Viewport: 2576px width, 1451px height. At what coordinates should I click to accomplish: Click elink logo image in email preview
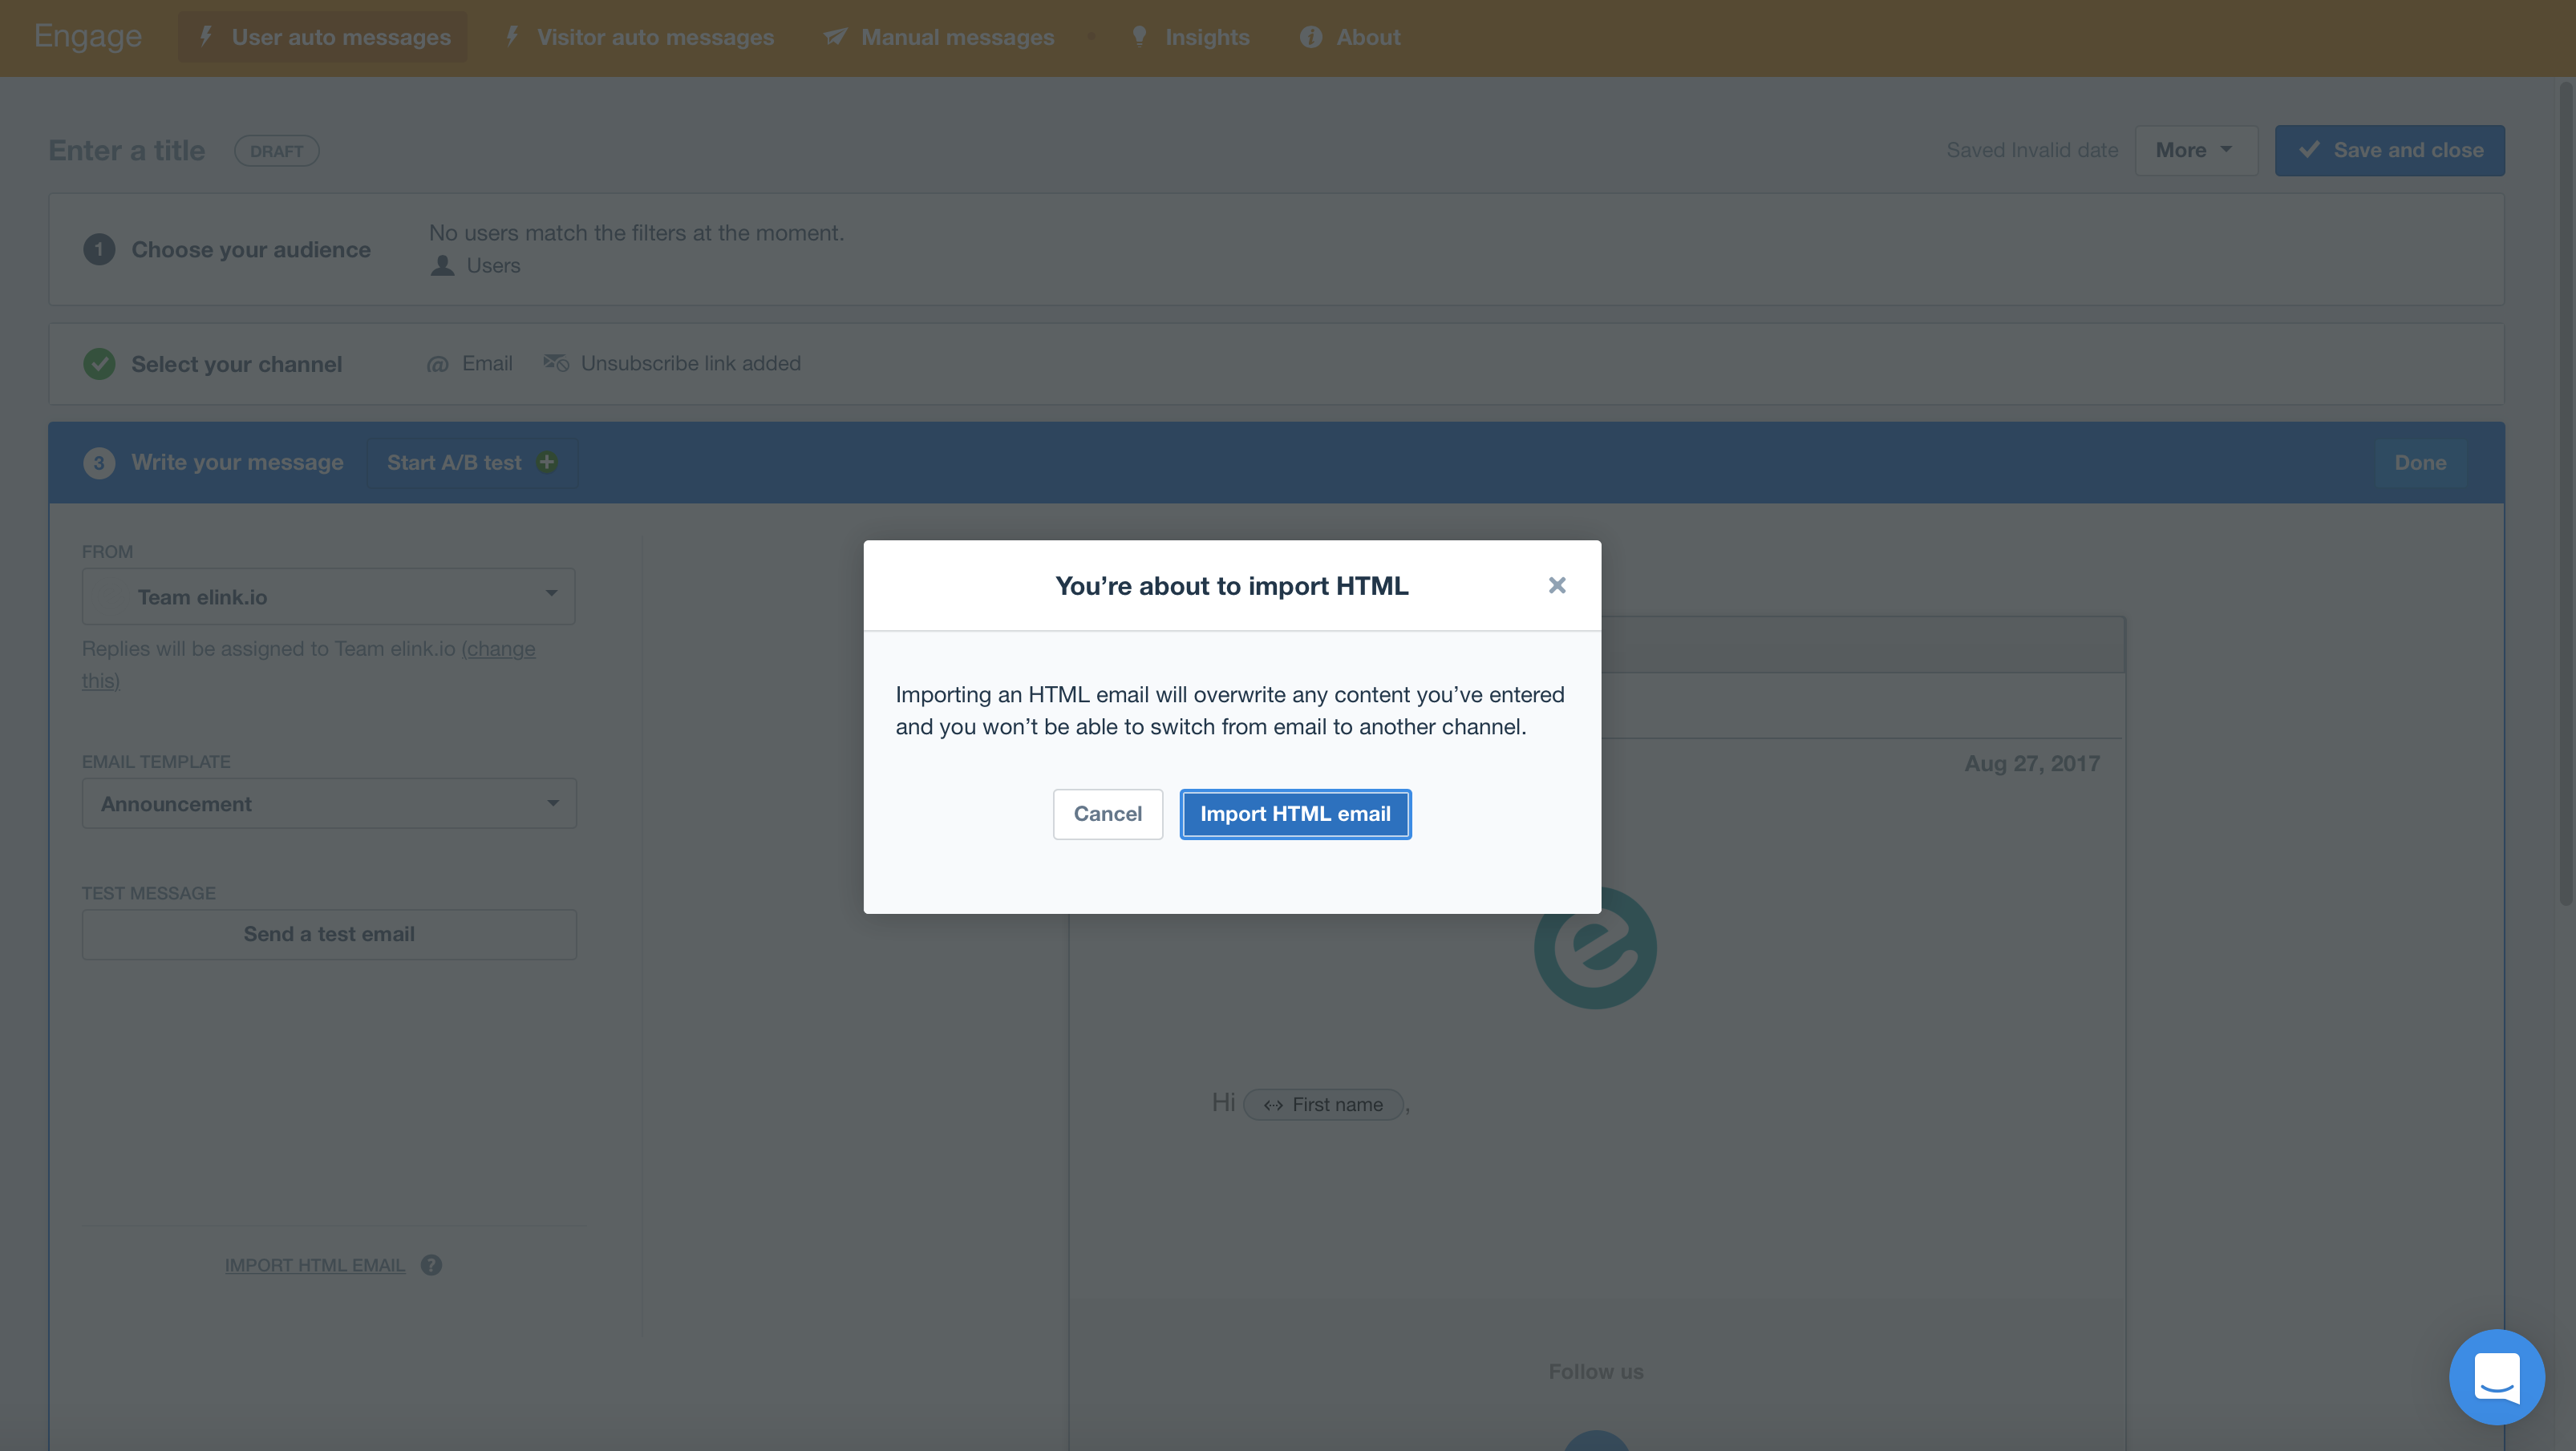[x=1595, y=948]
